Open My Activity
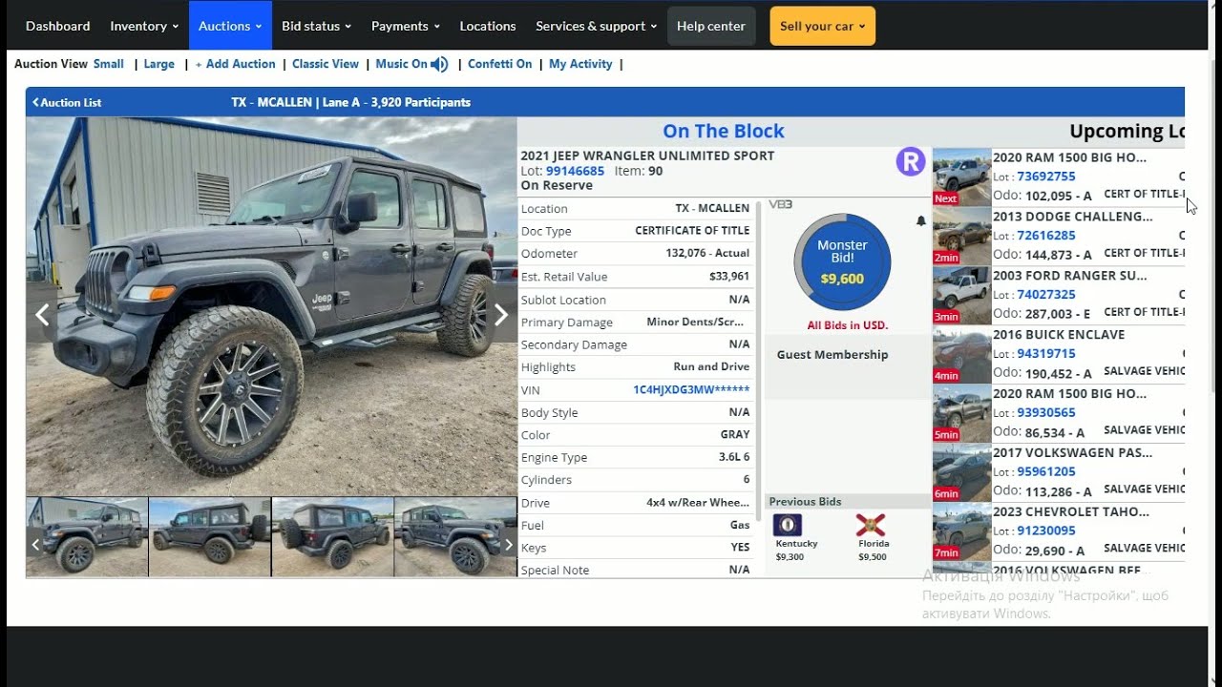 click(x=580, y=64)
